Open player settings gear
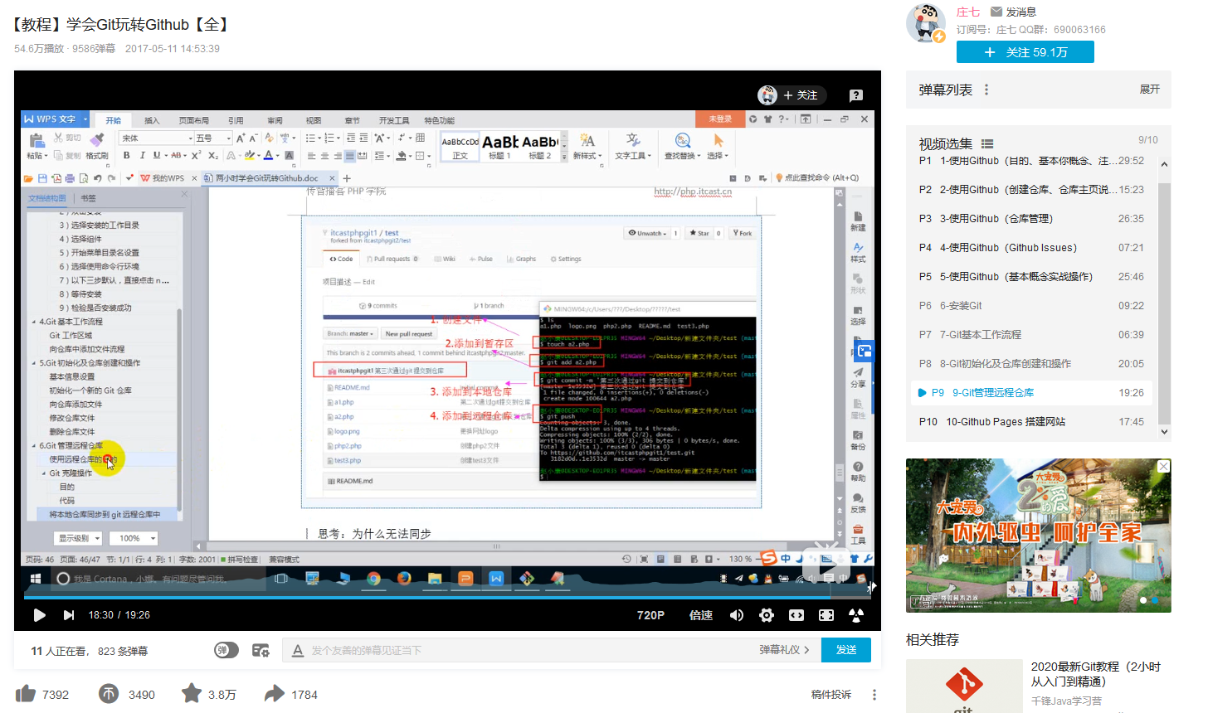 767,615
